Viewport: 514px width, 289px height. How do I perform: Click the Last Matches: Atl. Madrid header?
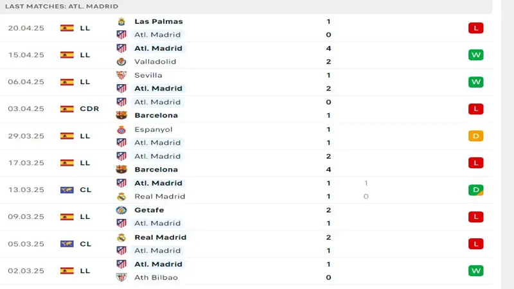point(61,6)
